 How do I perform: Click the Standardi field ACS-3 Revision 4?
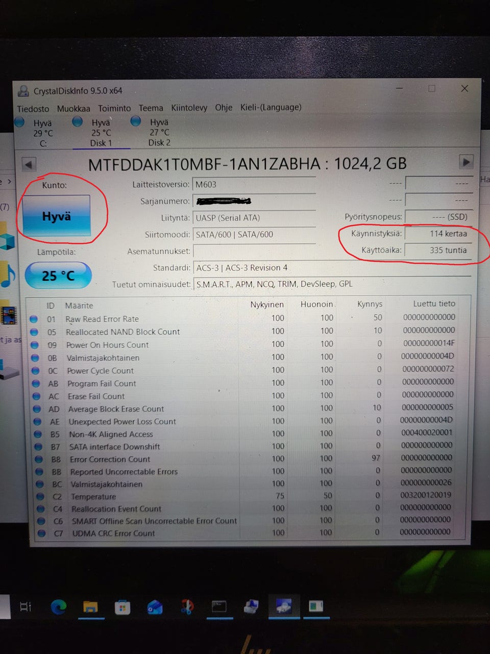point(332,268)
